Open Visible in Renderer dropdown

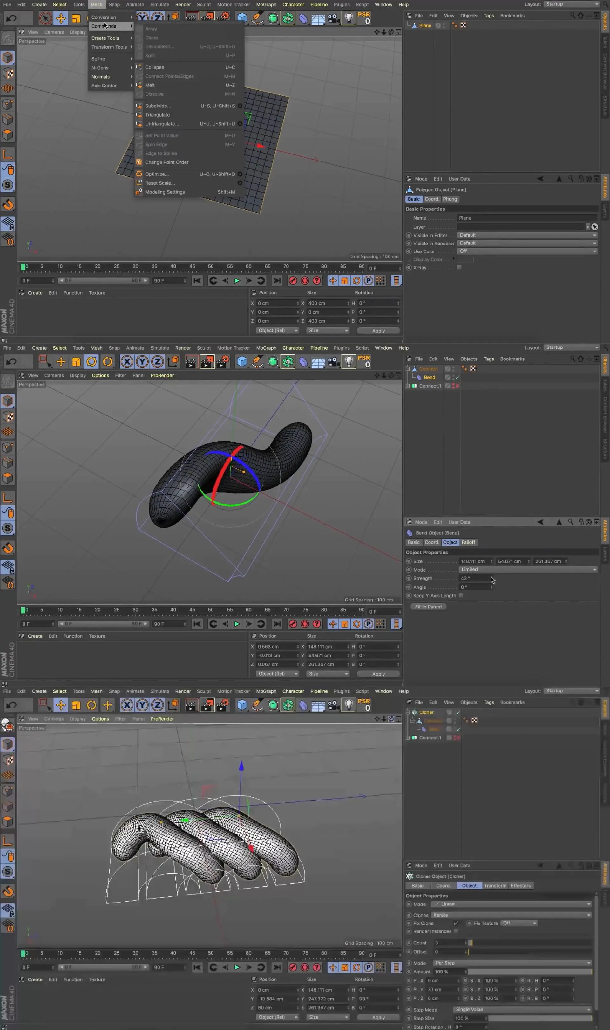coord(527,244)
